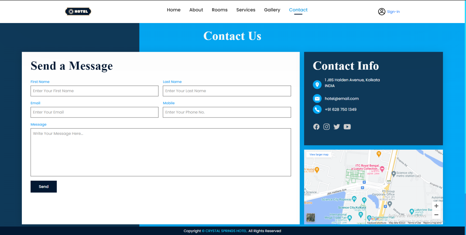The height and width of the screenshot is (235, 466).
Task: Click the phone icon in Contact Info
Action: (317, 110)
